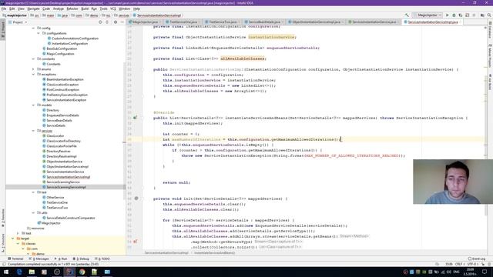Click the lambda gutter icon beside .map(Method::getReturnType)
This screenshot has width=493, height=277.
tap(136, 242)
